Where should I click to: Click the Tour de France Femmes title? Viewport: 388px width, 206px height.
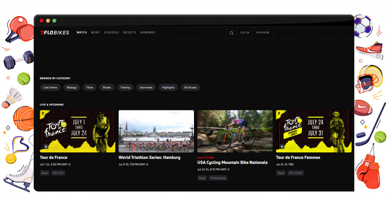[298, 157]
